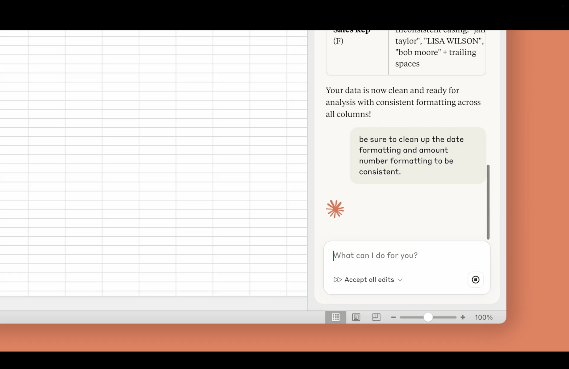Stop the response with the stop button
This screenshot has height=369, width=569.
coord(475,280)
